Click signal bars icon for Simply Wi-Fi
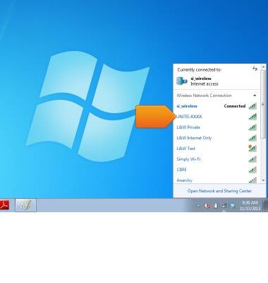Image resolution: width=268 pixels, height=283 pixels. click(252, 159)
